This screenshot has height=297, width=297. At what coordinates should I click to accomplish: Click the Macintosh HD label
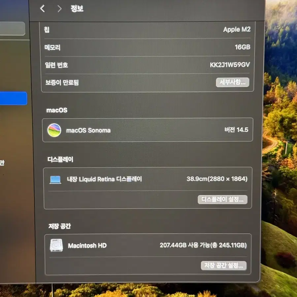point(87,246)
